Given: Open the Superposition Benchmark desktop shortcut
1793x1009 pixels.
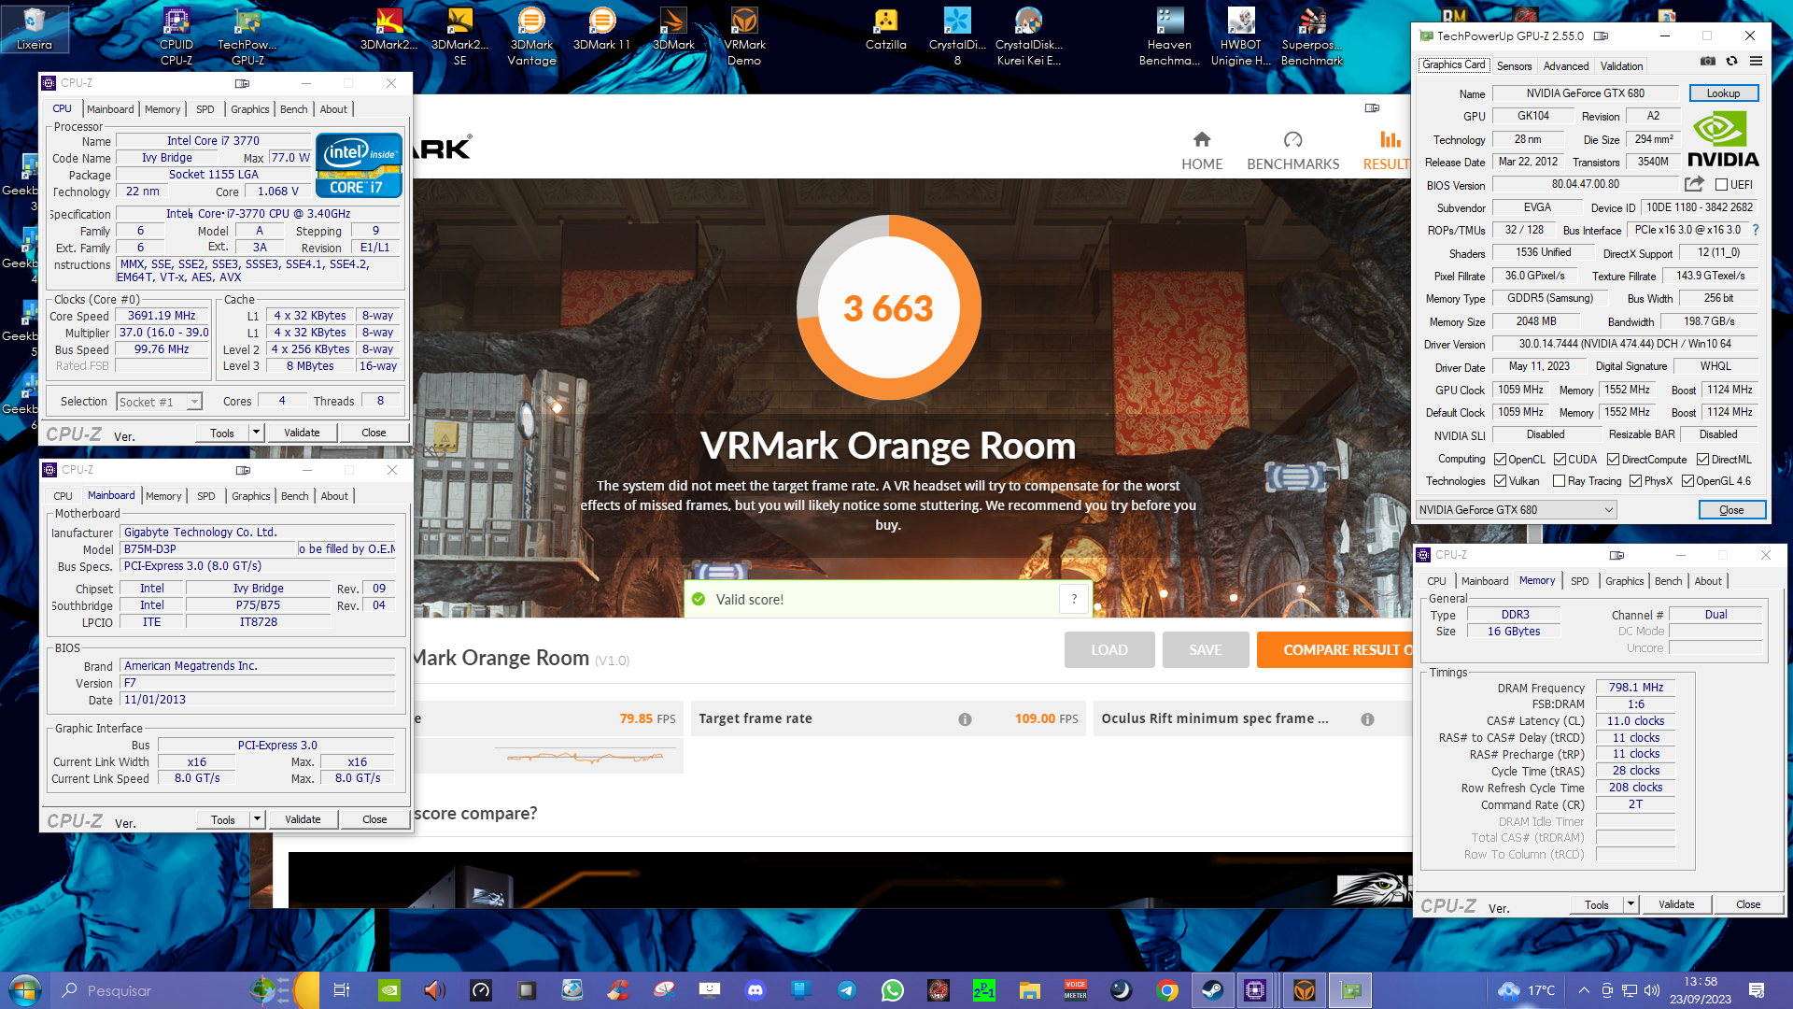Looking at the screenshot, I should click(1312, 37).
